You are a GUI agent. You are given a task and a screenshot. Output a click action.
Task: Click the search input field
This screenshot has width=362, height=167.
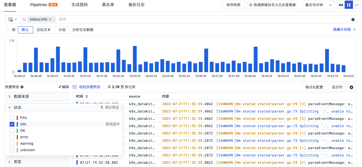(202, 19)
